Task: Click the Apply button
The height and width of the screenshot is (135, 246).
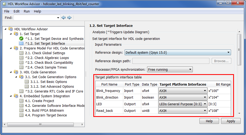Action: click(231, 121)
